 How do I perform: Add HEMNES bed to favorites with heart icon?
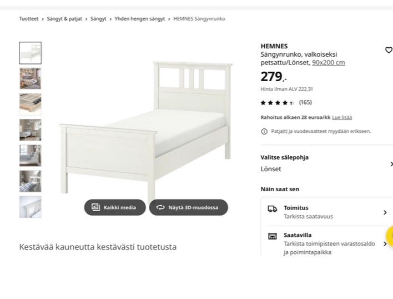389,51
